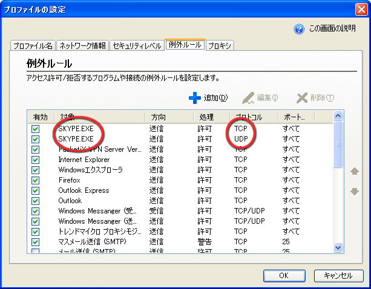Image resolution: width=371 pixels, height=289 pixels.
Task: Uncheck the Internet Explorer rule checkbox
Action: click(x=35, y=160)
